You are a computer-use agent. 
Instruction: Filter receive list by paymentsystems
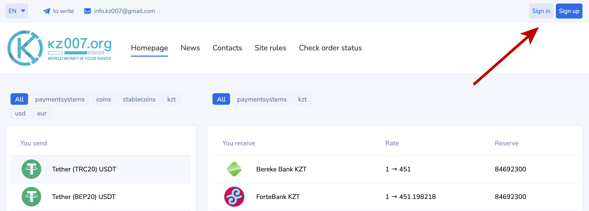pyautogui.click(x=262, y=99)
